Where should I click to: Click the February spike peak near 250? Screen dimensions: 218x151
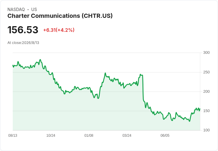click(x=105, y=73)
